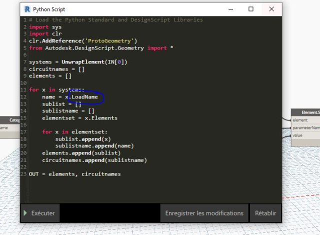Click the green play arrow on Exécuter
The width and height of the screenshot is (320, 235).
pos(25,213)
